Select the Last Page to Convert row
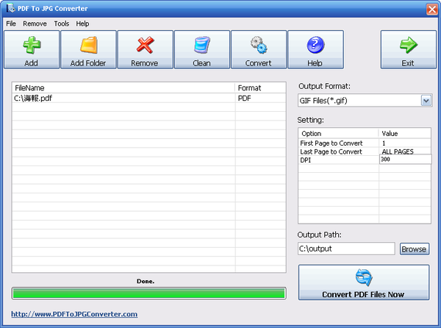Viewport: 441px width, 328px height. 365,151
